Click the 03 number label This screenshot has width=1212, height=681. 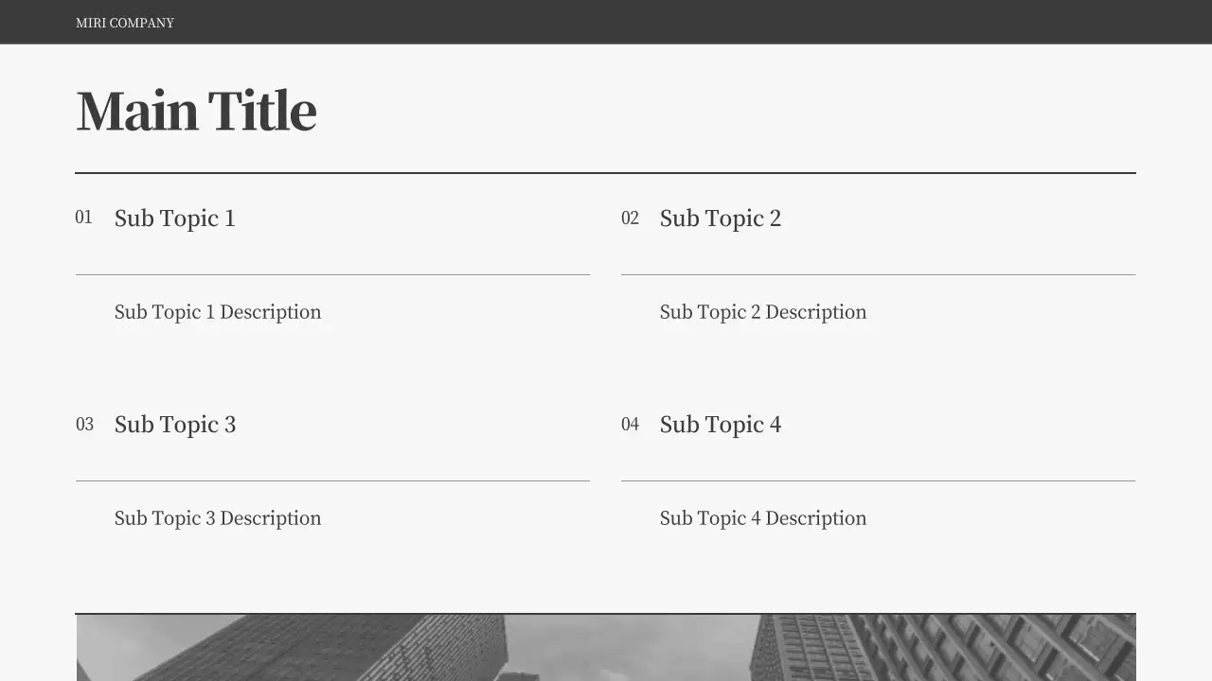85,425
